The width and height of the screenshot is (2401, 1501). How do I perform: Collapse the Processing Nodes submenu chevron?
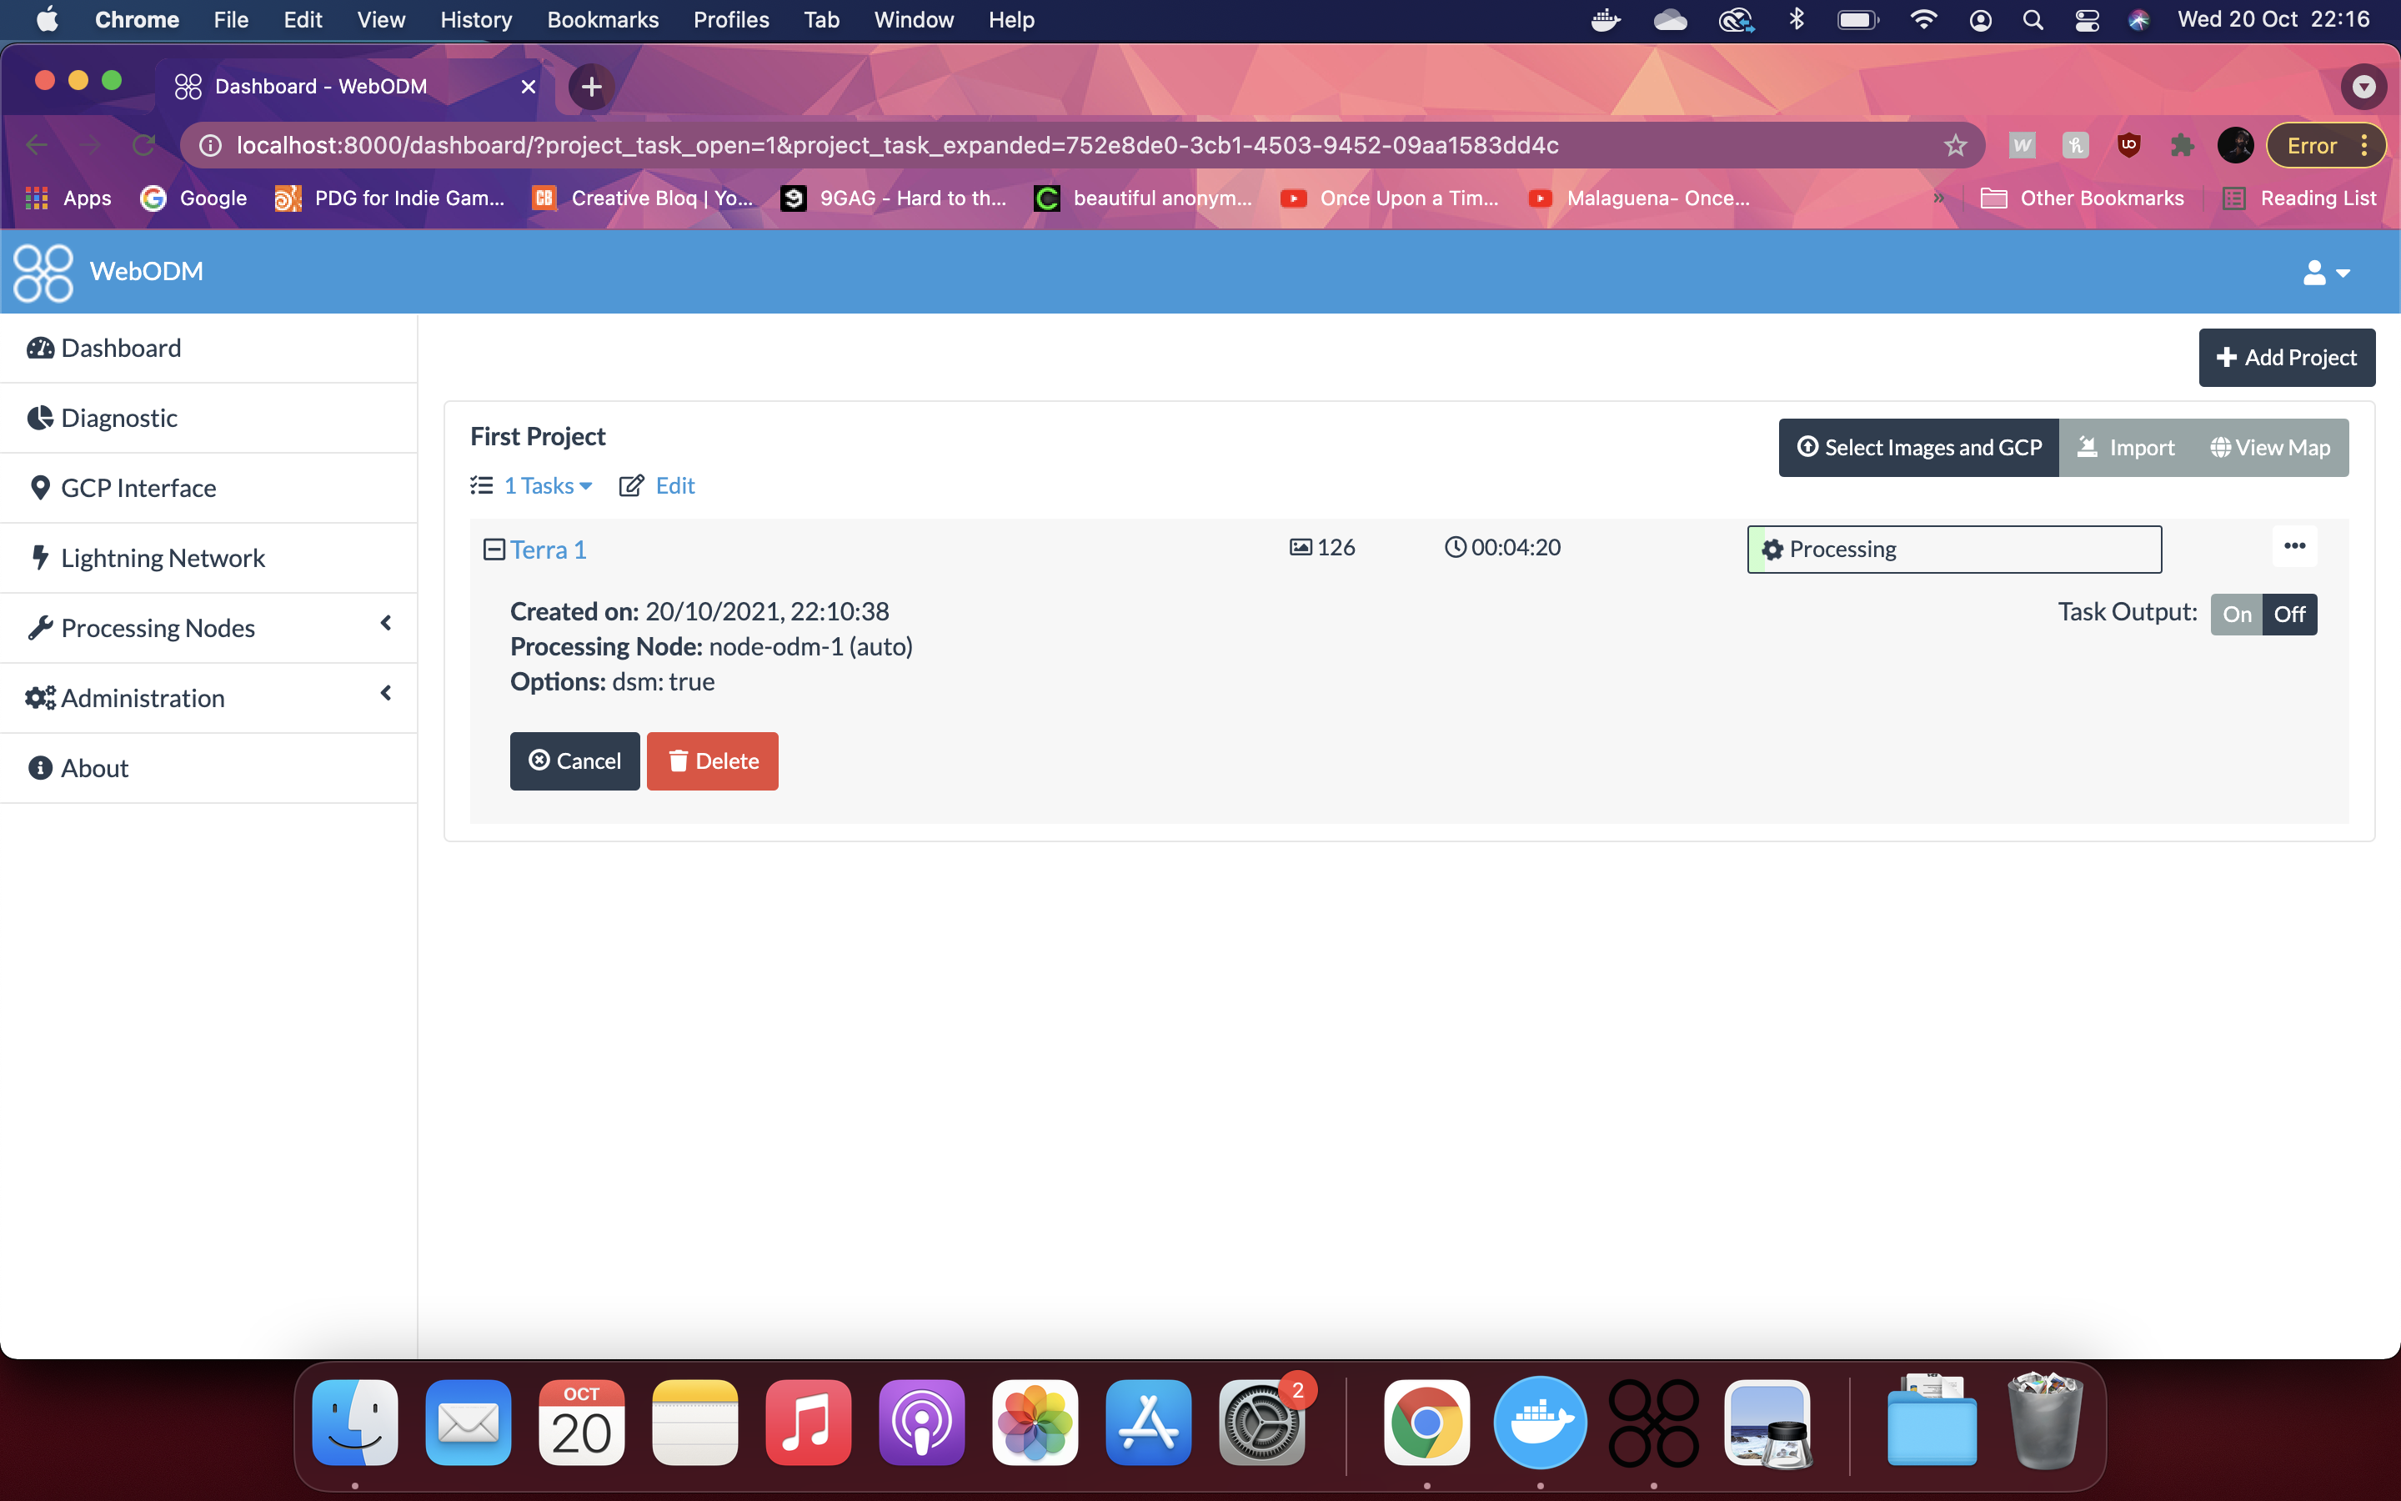tap(386, 624)
